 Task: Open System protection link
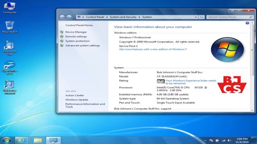[78, 41]
